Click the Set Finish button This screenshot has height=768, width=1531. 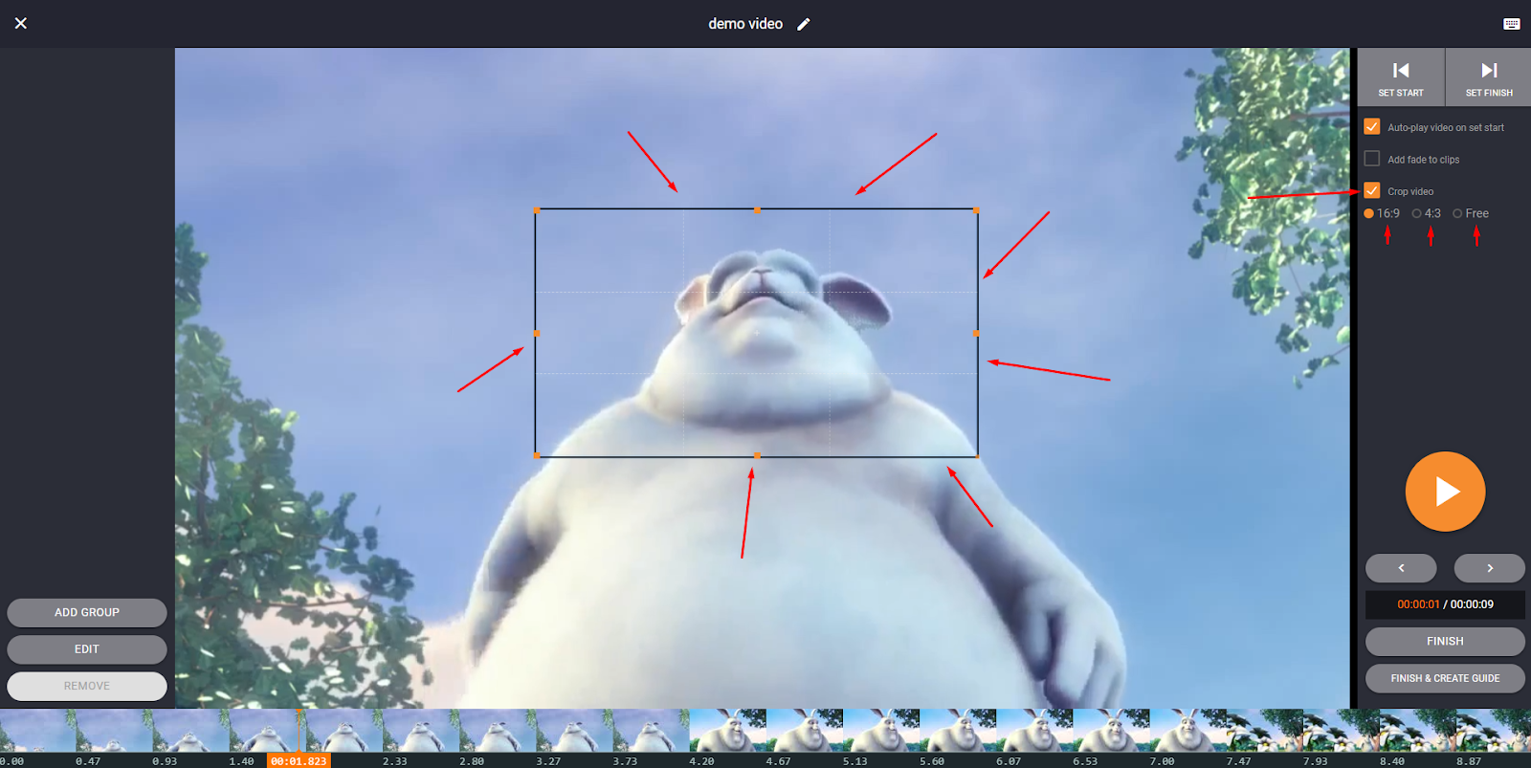(1489, 77)
